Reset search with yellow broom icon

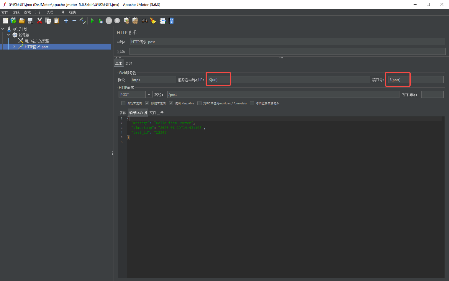[153, 21]
